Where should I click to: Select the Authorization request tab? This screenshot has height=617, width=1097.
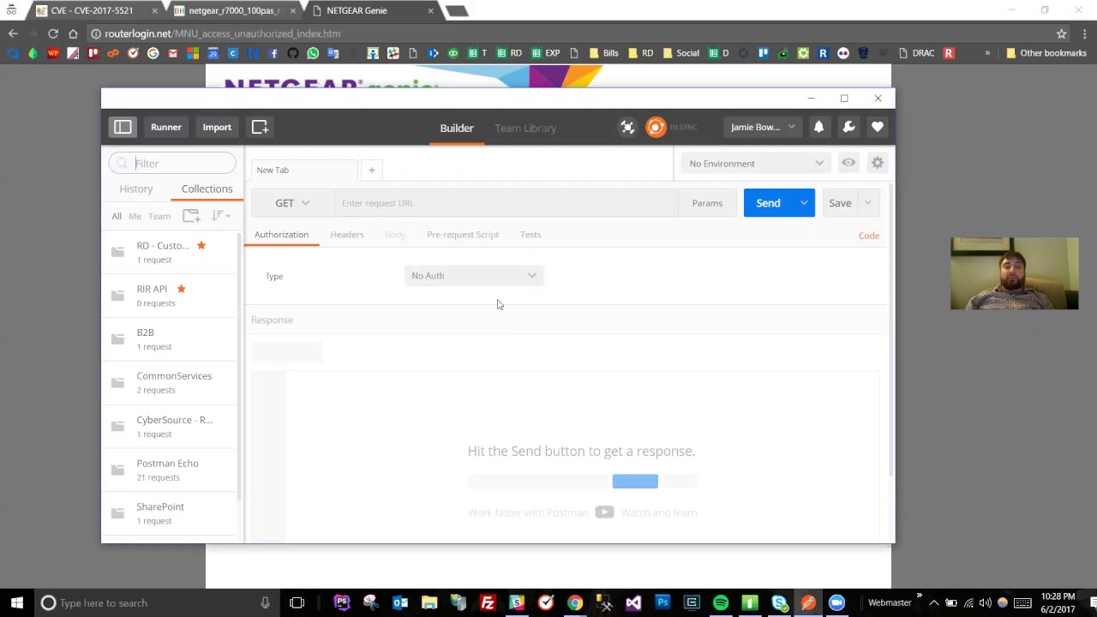click(x=281, y=235)
